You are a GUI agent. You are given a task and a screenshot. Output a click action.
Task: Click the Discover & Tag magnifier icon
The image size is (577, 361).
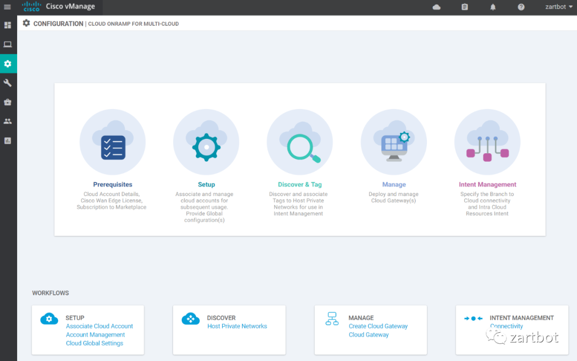point(300,142)
